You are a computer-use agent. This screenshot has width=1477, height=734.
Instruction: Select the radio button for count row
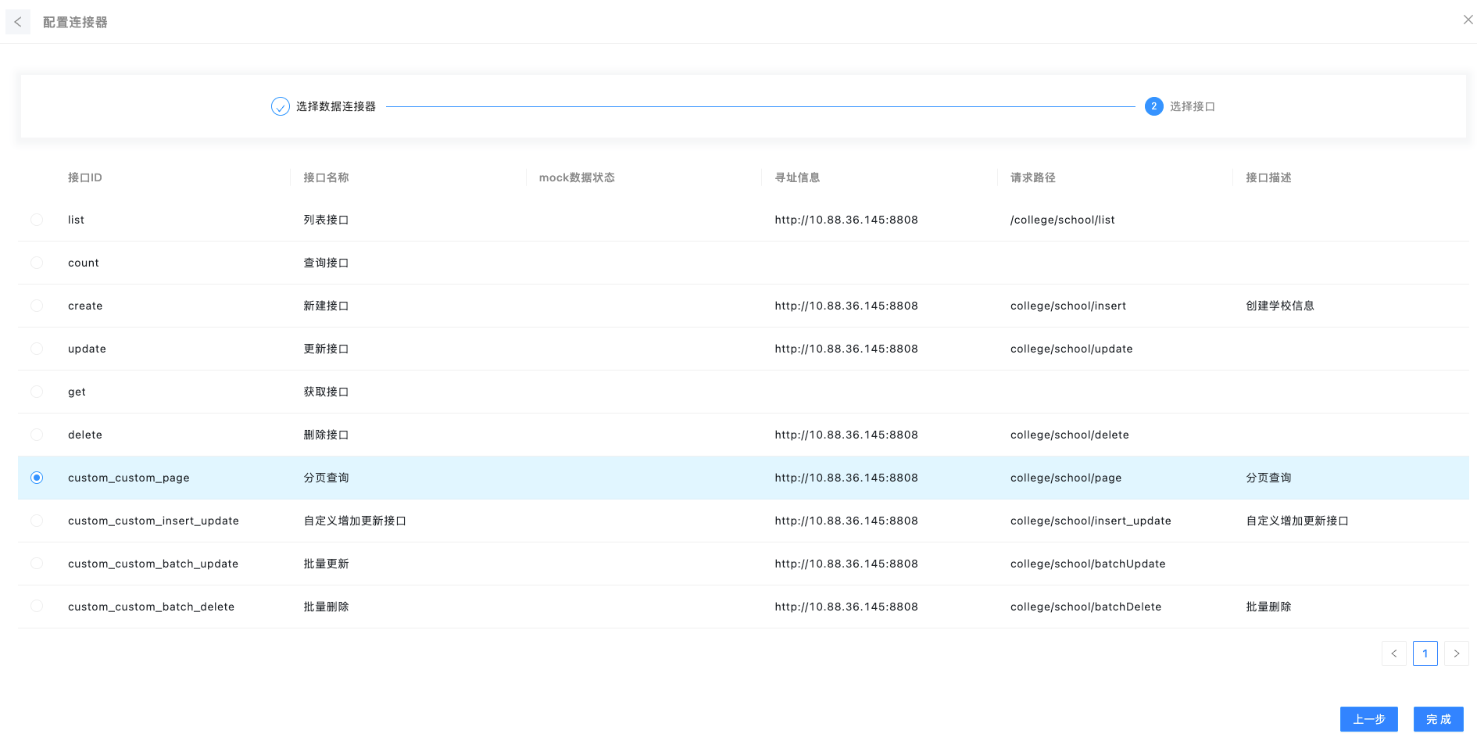click(37, 263)
